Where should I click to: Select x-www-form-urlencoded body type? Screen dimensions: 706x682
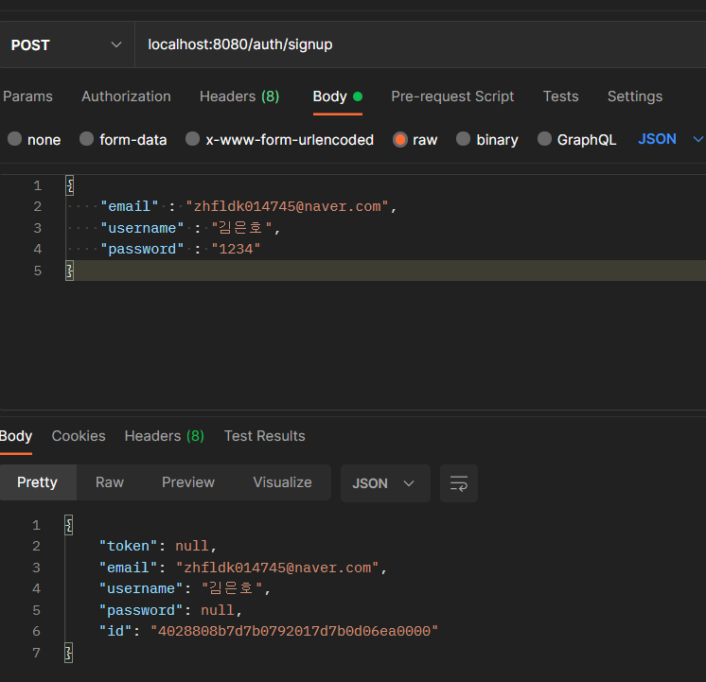pos(193,139)
